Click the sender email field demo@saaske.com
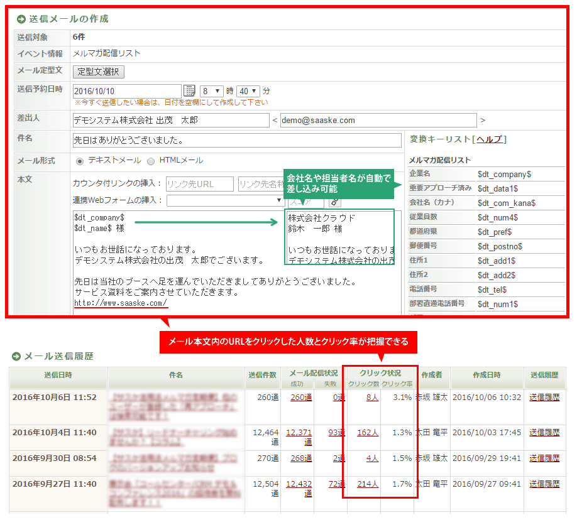This screenshot has height=520, width=577. tap(378, 120)
